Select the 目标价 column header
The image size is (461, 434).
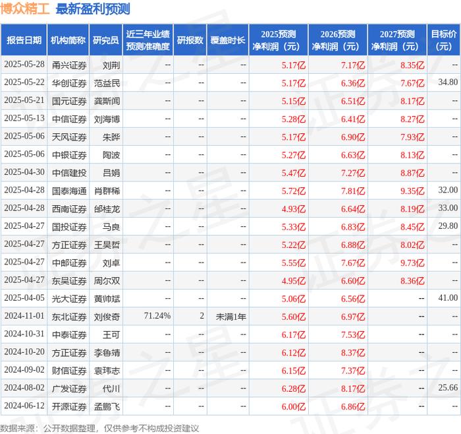point(444,40)
